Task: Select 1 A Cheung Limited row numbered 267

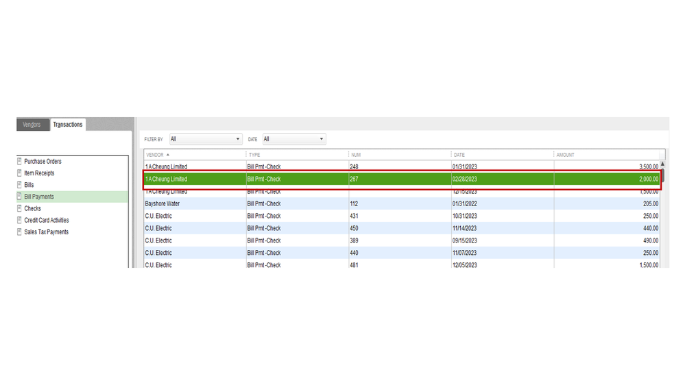Action: click(402, 179)
